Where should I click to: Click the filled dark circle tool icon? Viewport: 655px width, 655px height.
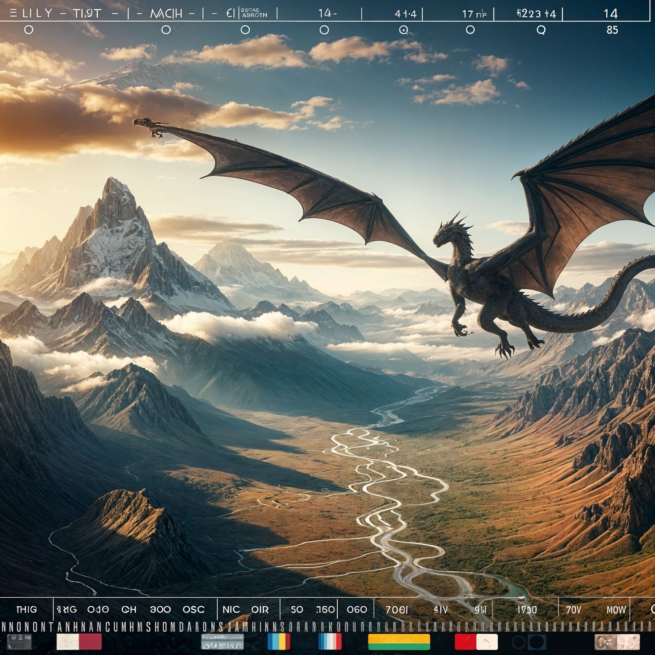[x=536, y=641]
